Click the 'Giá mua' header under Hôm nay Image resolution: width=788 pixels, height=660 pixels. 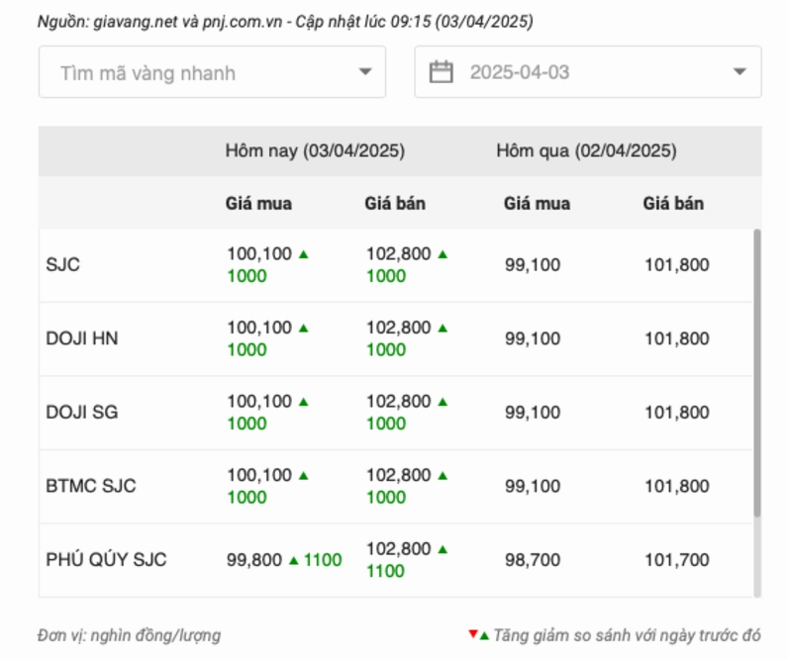point(259,204)
